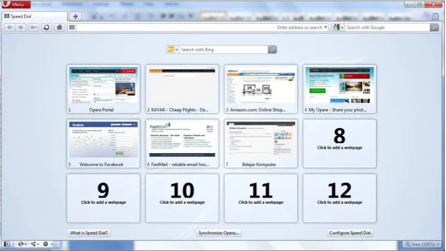
Task: Go to the home page
Action: tap(59, 27)
